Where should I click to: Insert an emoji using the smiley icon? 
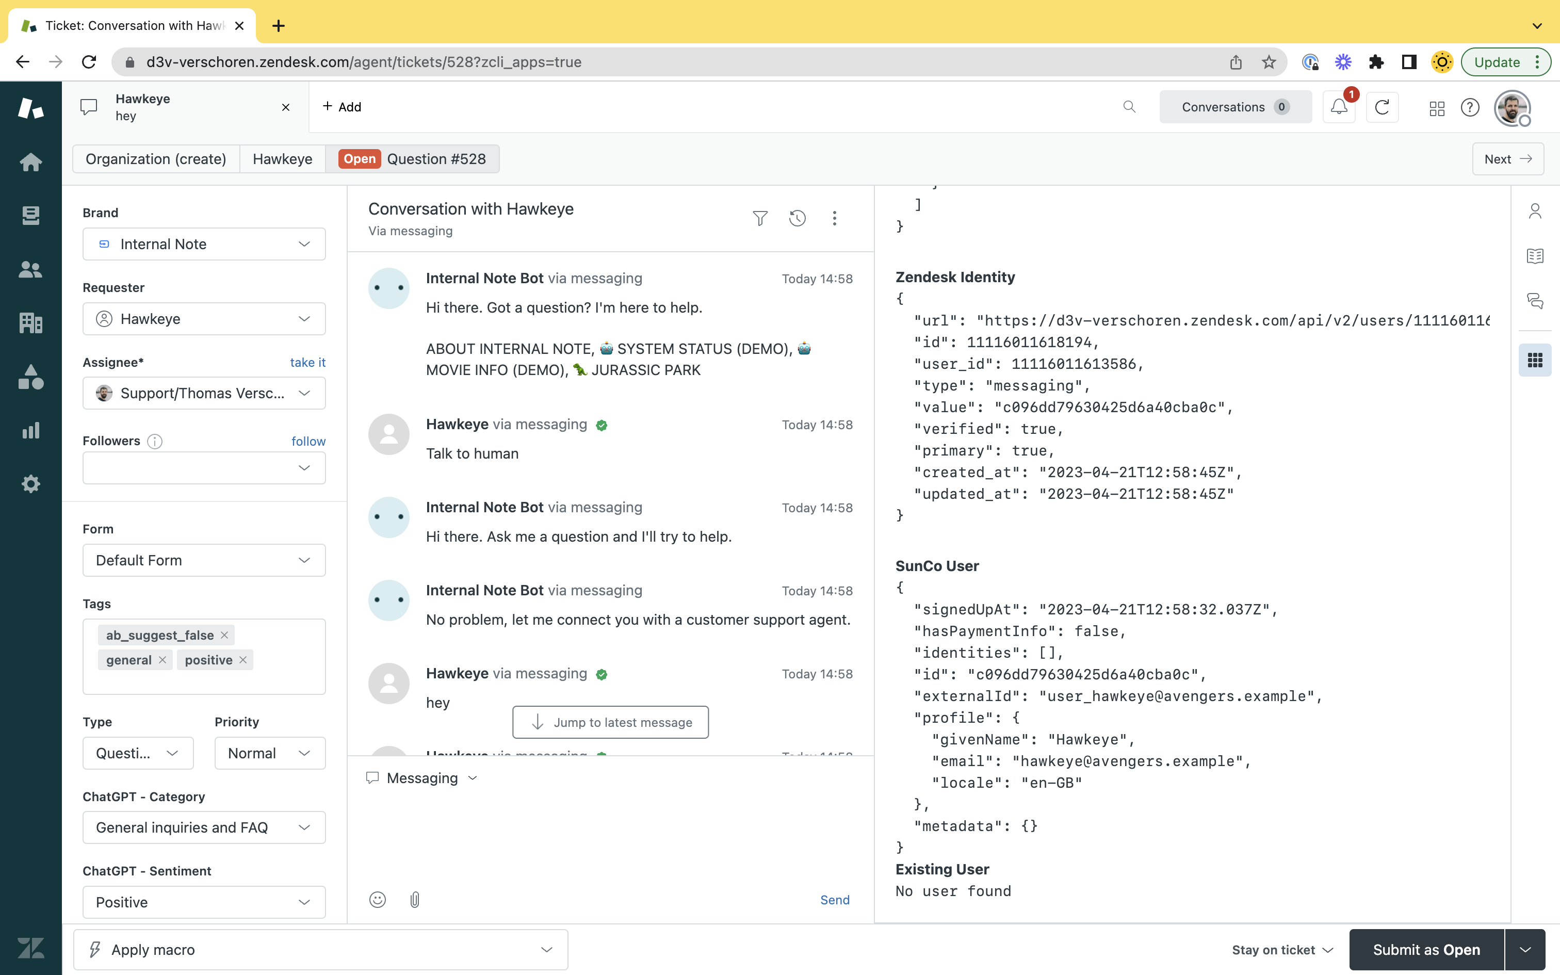(378, 899)
